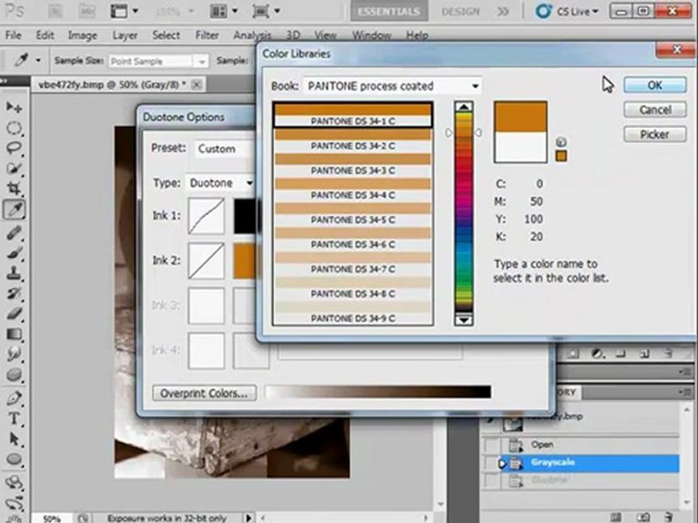Select the Ellipse shape tool

click(x=14, y=459)
